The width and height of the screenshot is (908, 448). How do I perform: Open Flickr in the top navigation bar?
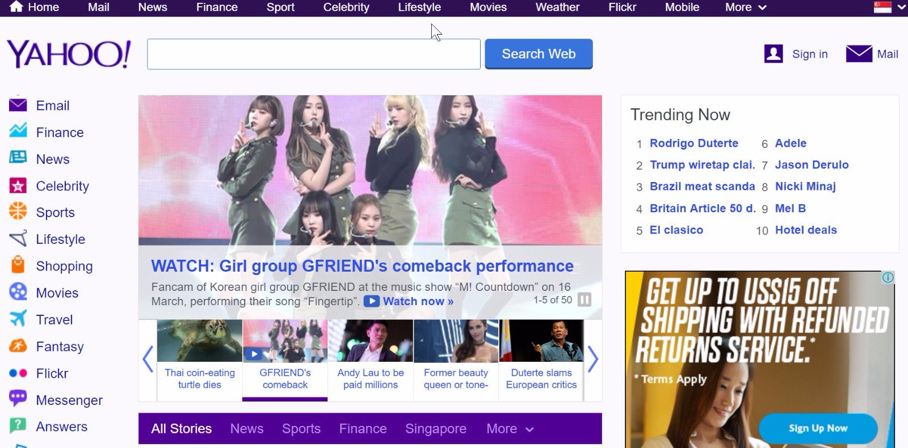click(622, 7)
